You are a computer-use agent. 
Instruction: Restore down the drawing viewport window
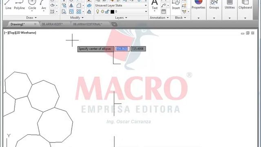[248, 33]
